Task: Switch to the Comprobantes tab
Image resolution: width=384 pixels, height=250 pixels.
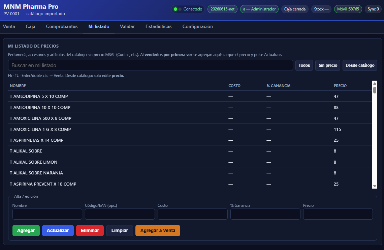Action: pos(62,27)
